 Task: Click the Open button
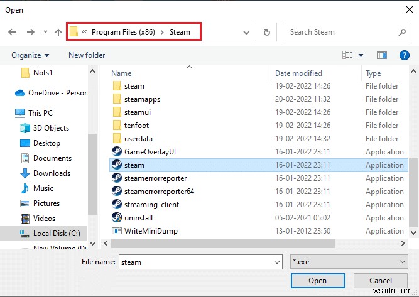click(317, 281)
